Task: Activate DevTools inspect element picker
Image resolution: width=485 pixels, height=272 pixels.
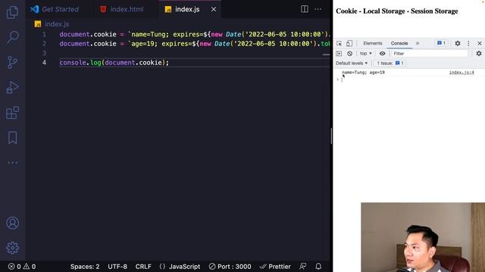Action: click(x=339, y=44)
